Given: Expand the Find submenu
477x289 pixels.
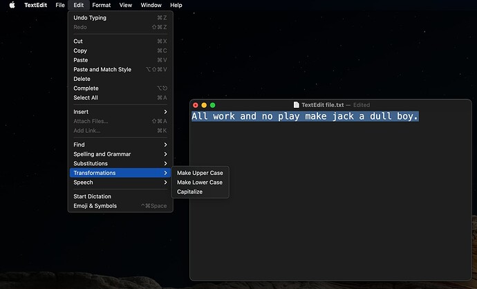Looking at the screenshot, I should [x=120, y=144].
